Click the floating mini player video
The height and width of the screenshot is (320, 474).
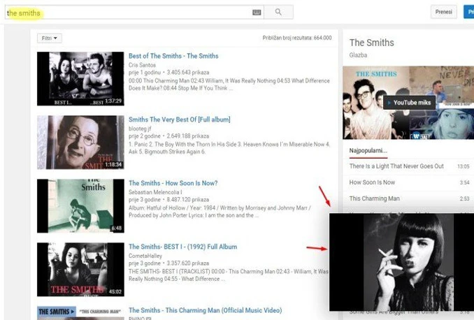click(x=401, y=262)
